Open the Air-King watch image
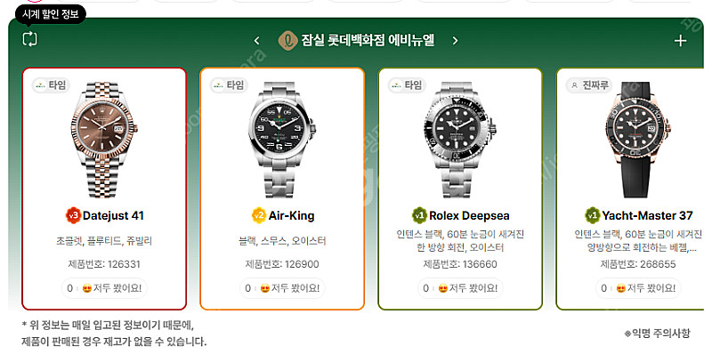This screenshot has height=362, width=712. (x=281, y=140)
